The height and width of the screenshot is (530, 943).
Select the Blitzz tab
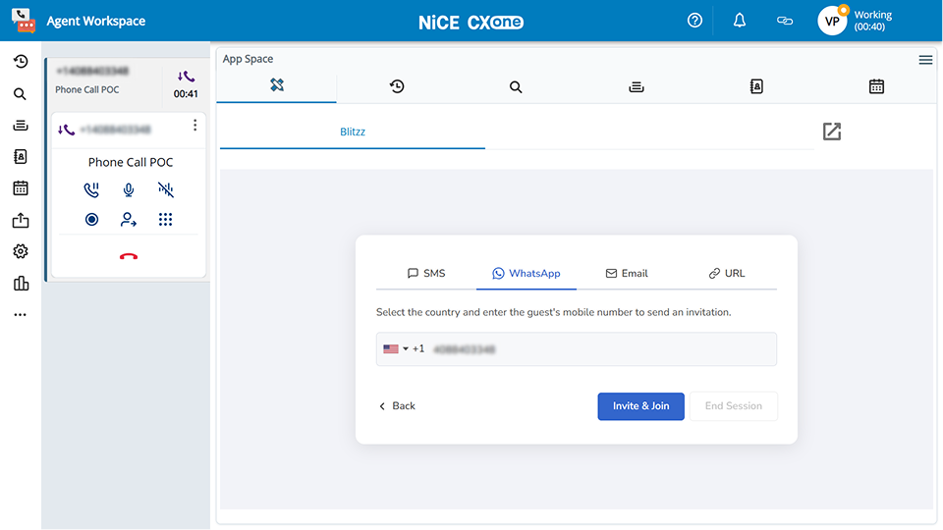(353, 132)
